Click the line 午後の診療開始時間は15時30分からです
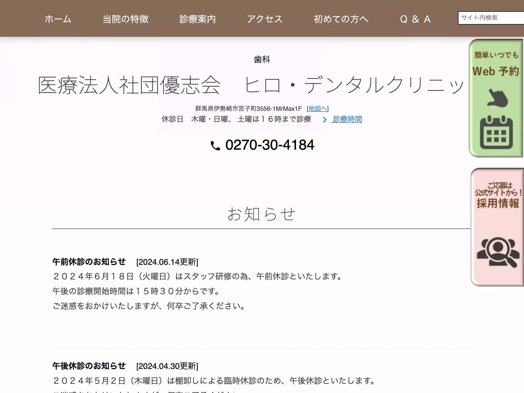524x393 pixels. [136, 291]
